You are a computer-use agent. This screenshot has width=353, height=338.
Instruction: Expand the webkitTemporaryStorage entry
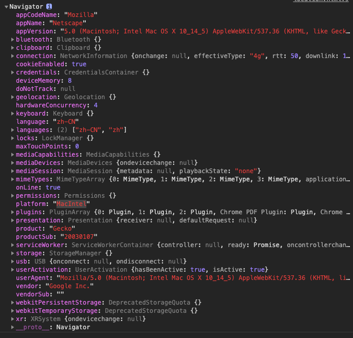coord(13,311)
